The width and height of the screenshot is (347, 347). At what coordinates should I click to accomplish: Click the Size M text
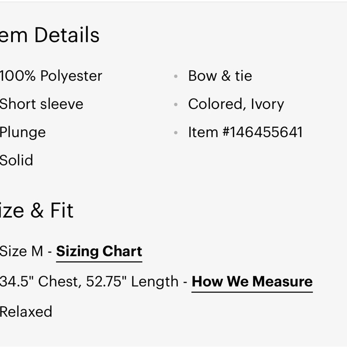coord(22,251)
